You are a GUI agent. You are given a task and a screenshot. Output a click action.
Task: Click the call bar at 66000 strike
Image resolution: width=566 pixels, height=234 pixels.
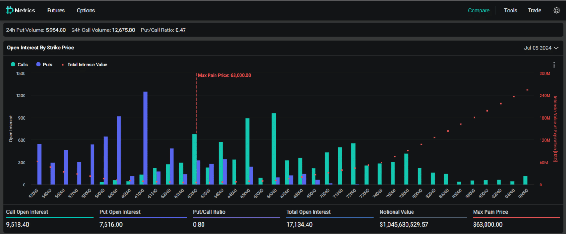274,149
